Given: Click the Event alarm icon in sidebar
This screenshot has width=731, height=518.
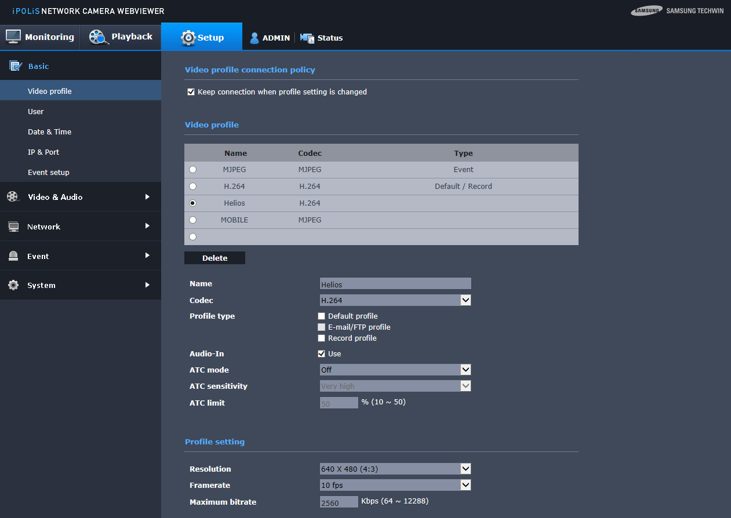Looking at the screenshot, I should pyautogui.click(x=13, y=256).
